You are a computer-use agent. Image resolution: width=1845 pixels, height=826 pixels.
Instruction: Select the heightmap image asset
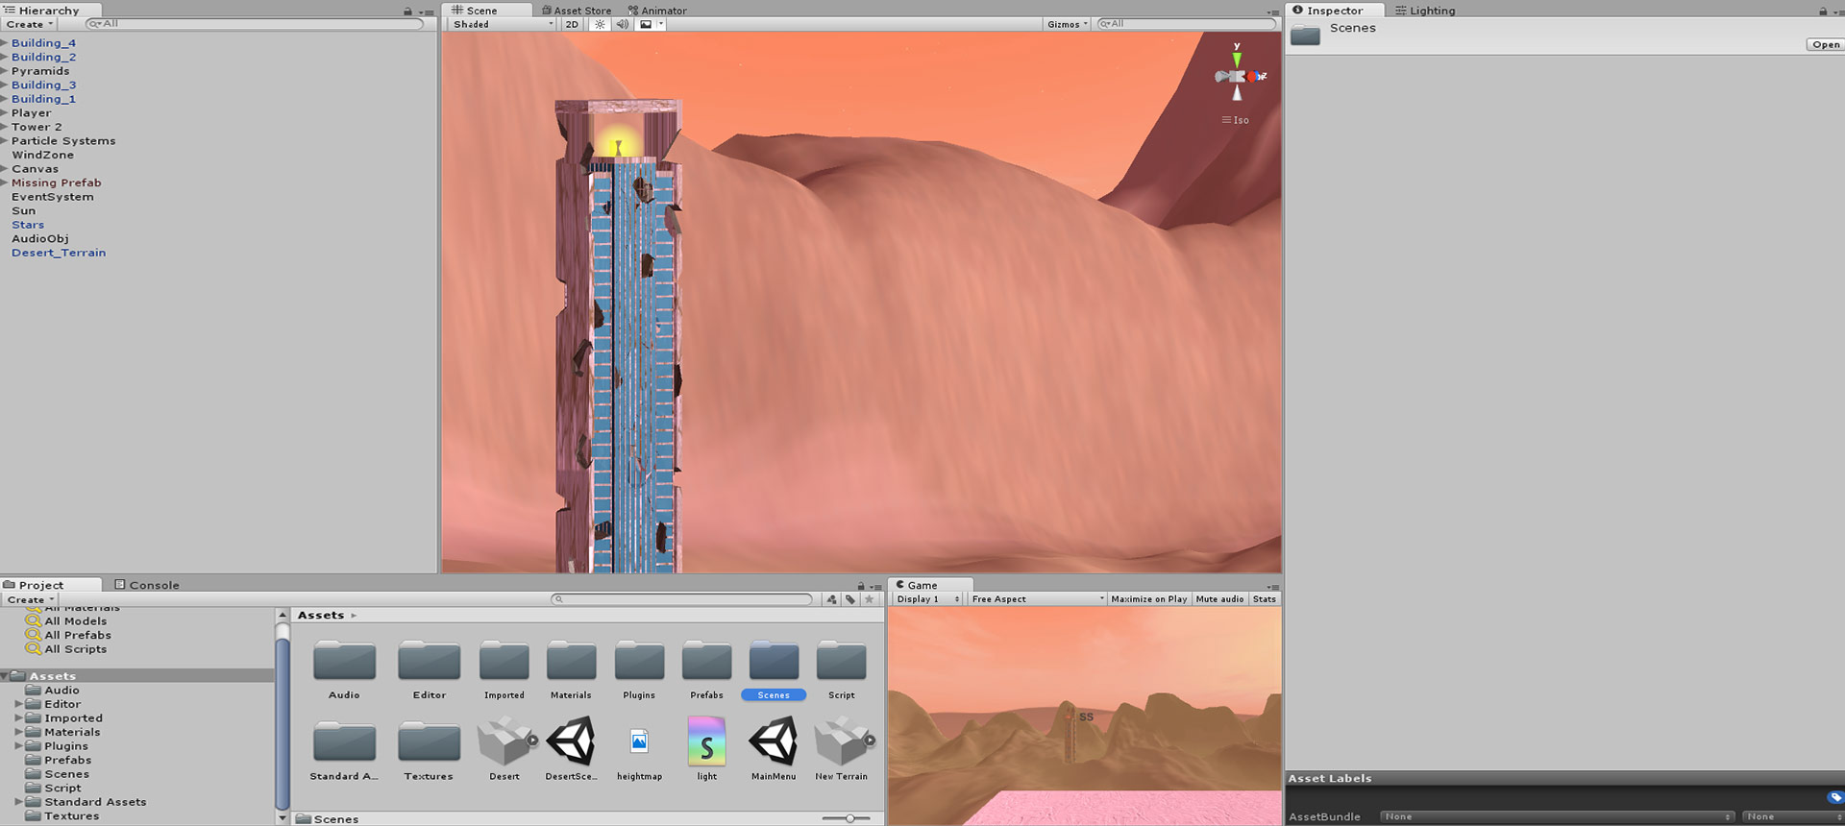(x=639, y=742)
